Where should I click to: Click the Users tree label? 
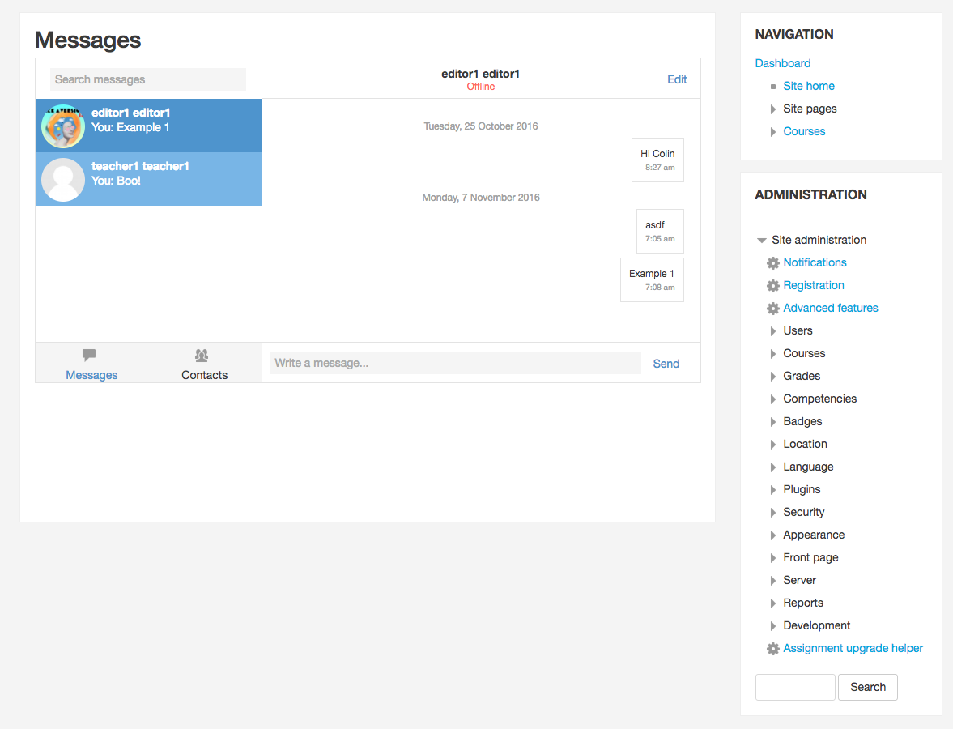tap(798, 330)
